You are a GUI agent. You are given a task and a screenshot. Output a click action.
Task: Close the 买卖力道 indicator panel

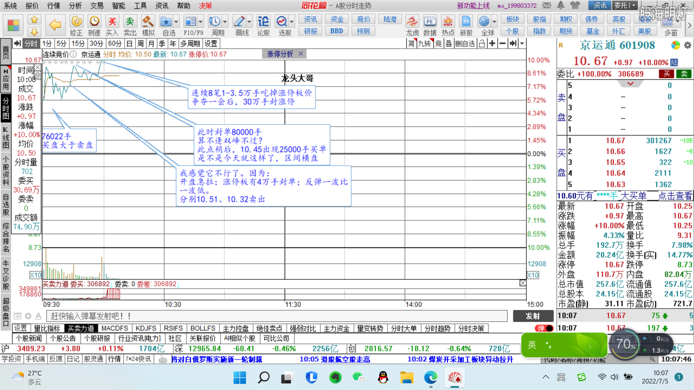(x=523, y=283)
